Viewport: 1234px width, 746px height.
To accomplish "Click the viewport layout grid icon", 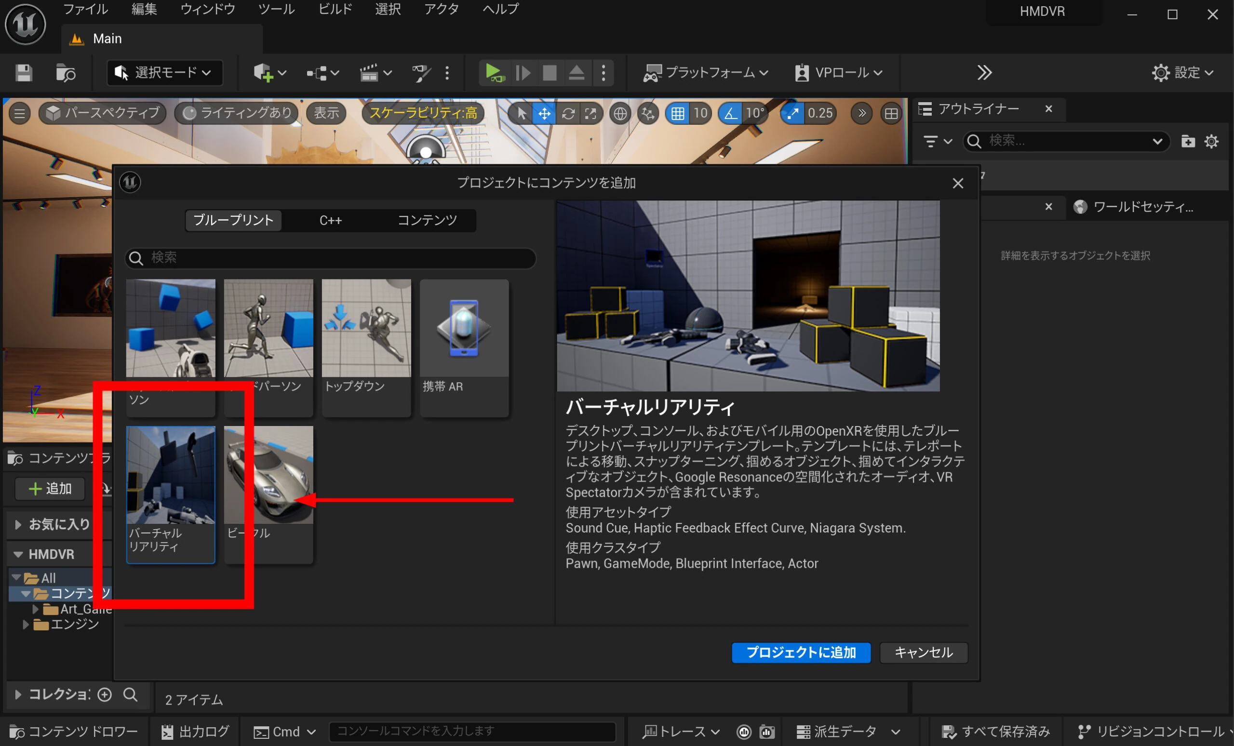I will click(891, 114).
